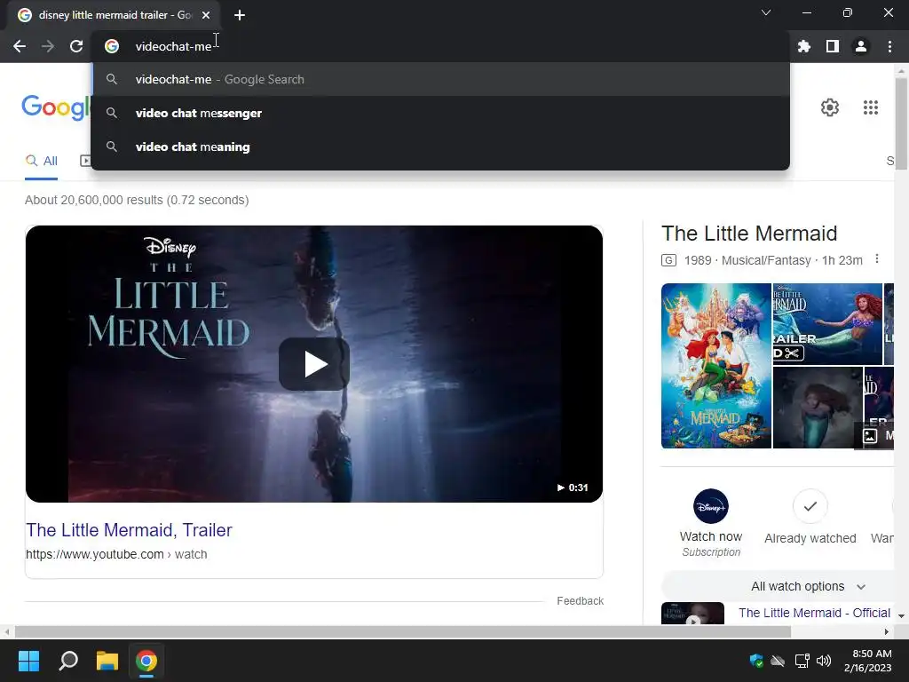Click the Disney+ Watch now icon
This screenshot has width=909, height=682.
tap(711, 506)
